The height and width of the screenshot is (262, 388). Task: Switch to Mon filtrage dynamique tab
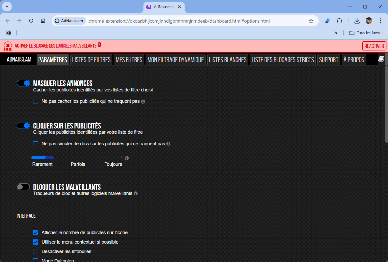click(x=176, y=60)
